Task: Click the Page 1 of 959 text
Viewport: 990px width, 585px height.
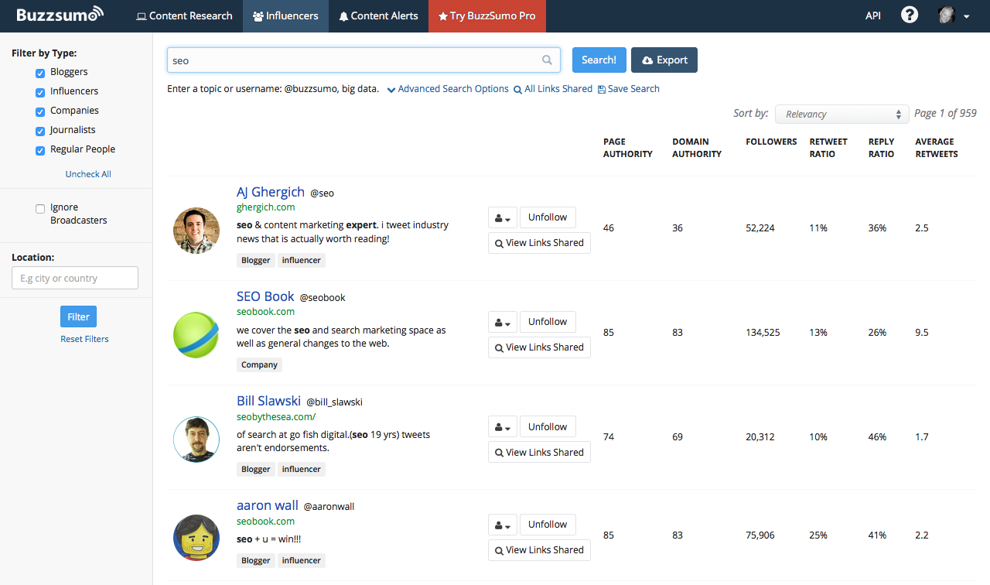Action: pos(945,113)
